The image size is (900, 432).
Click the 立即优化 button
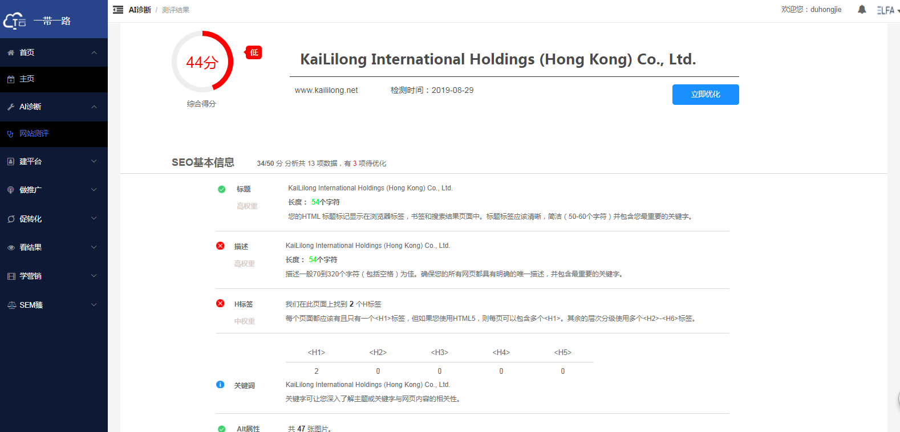point(705,95)
